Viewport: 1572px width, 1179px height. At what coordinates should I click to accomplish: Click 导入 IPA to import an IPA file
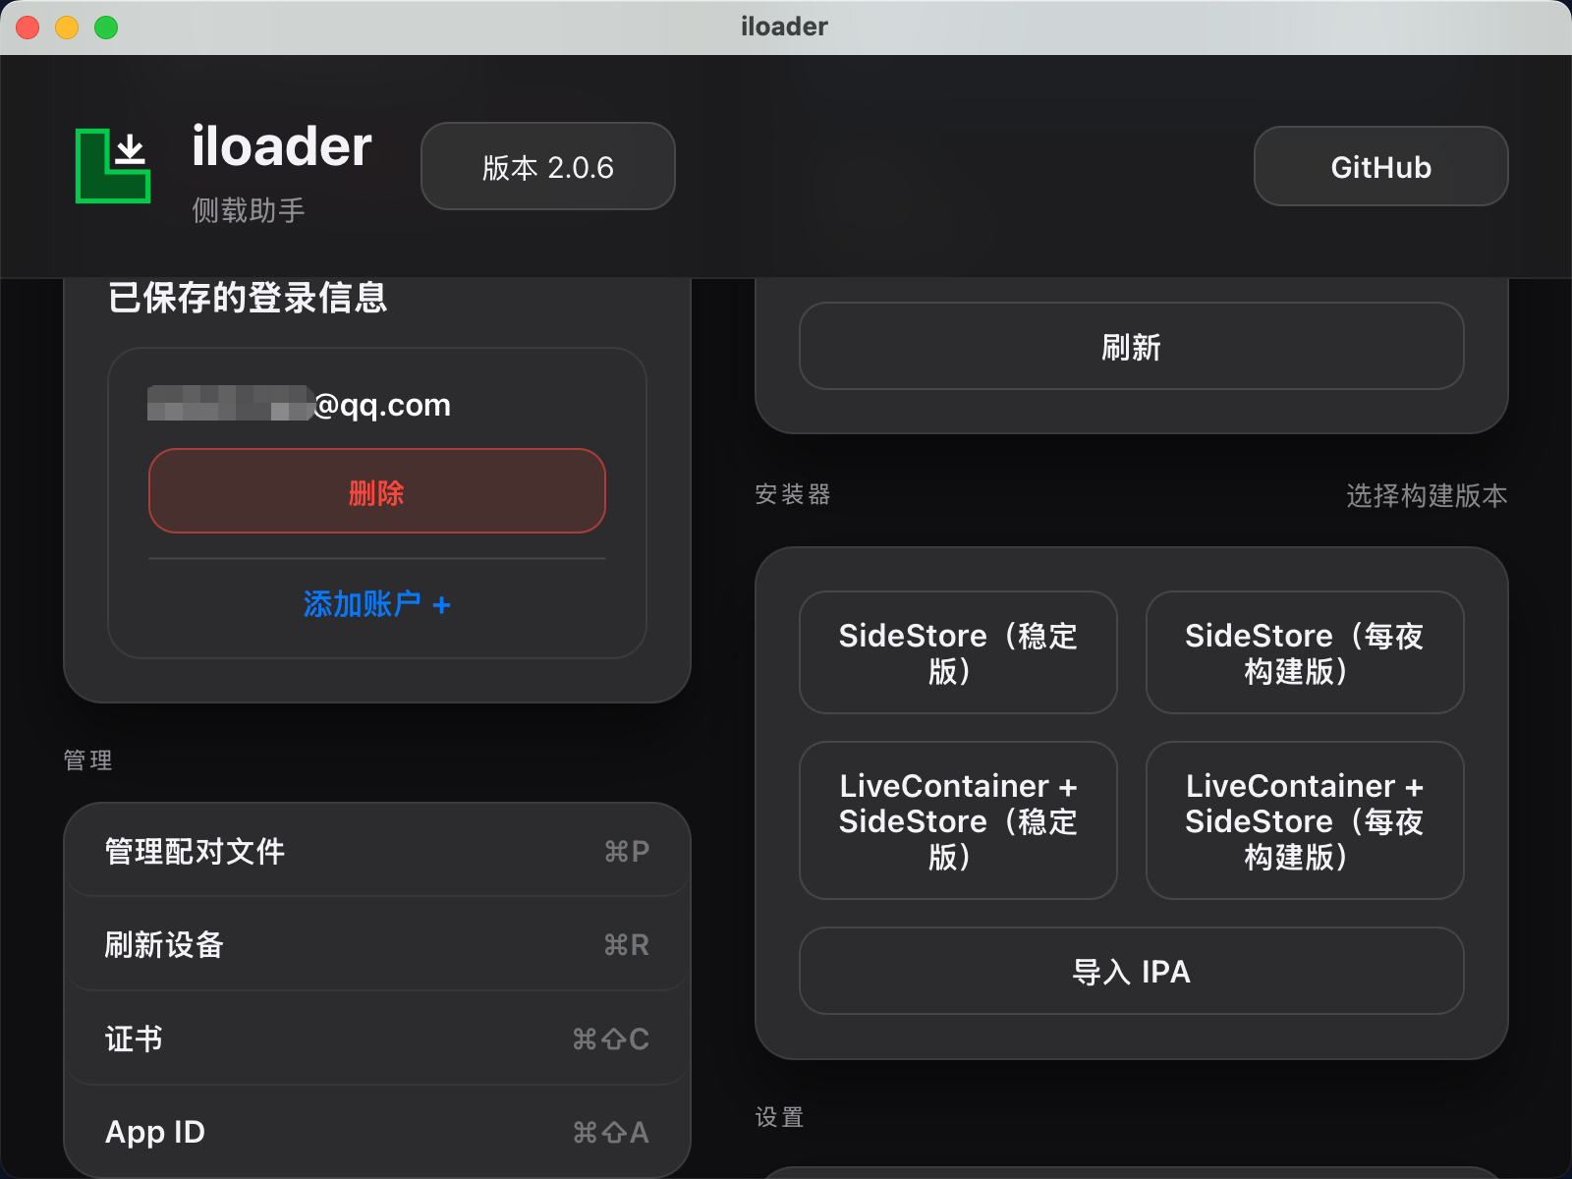coord(1130,971)
